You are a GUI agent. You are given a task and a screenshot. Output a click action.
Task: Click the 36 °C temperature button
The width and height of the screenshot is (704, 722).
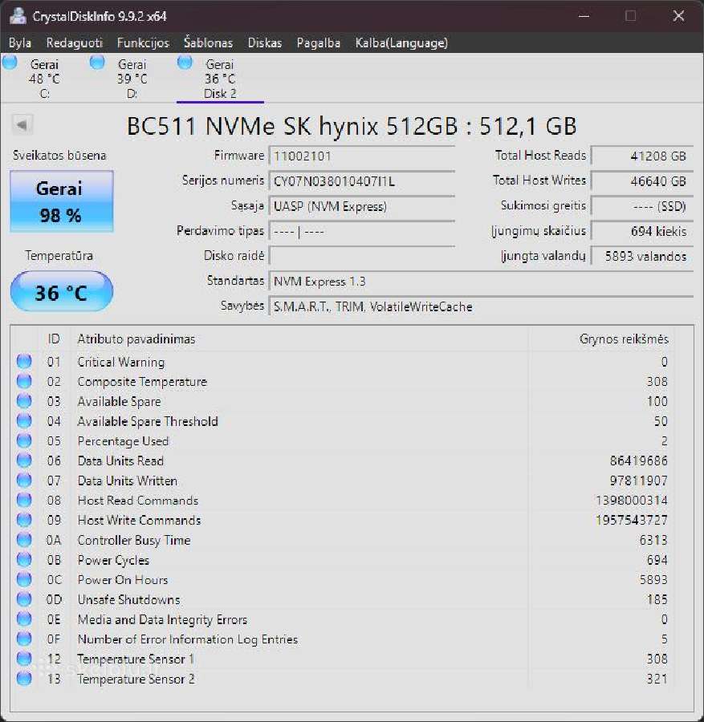(61, 291)
